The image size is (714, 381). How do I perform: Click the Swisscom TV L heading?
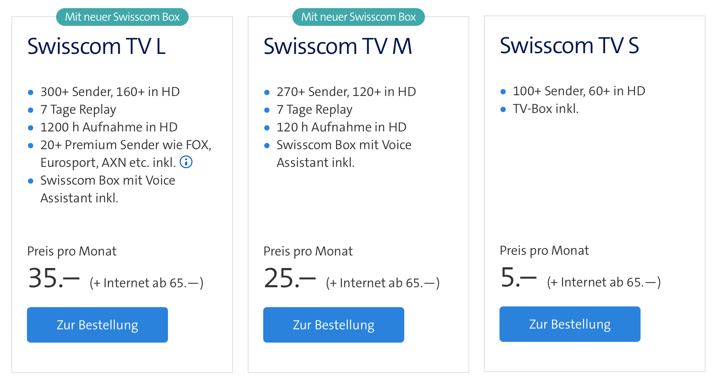click(x=96, y=46)
